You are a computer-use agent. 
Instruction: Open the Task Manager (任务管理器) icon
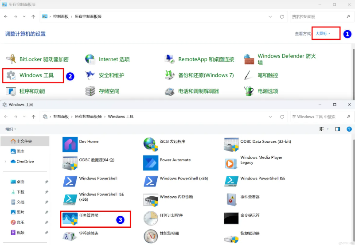click(x=80, y=219)
